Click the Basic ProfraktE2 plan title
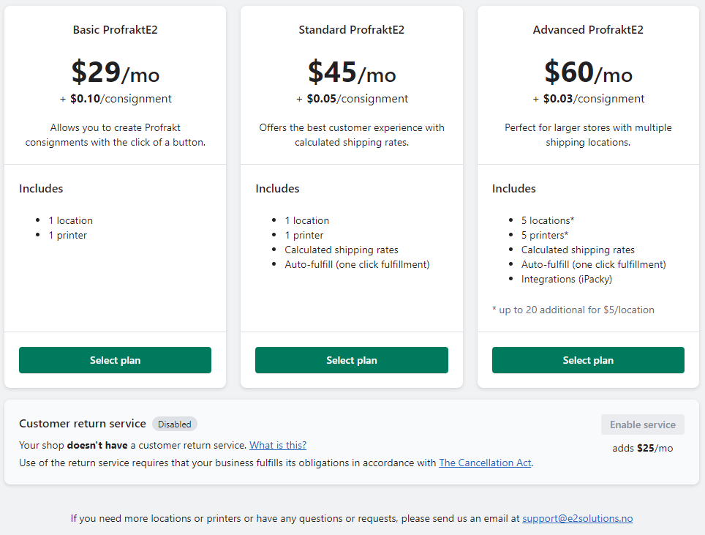Image resolution: width=705 pixels, height=535 pixels. 115,30
